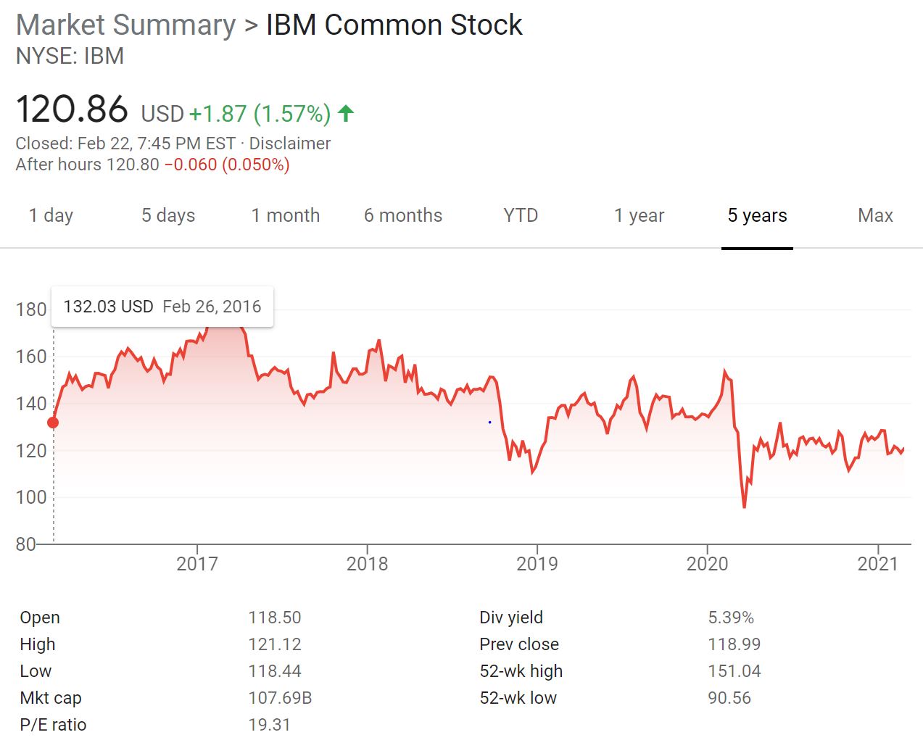The width and height of the screenshot is (923, 748).
Task: Click the green upward arrow beside the price change
Action: click(x=346, y=112)
